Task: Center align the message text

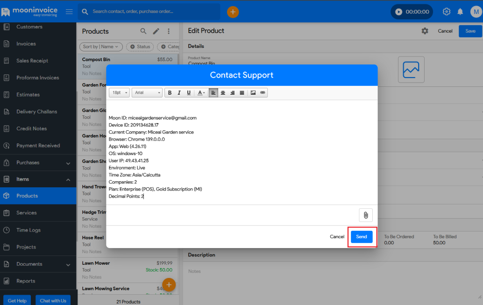Action: (x=223, y=93)
